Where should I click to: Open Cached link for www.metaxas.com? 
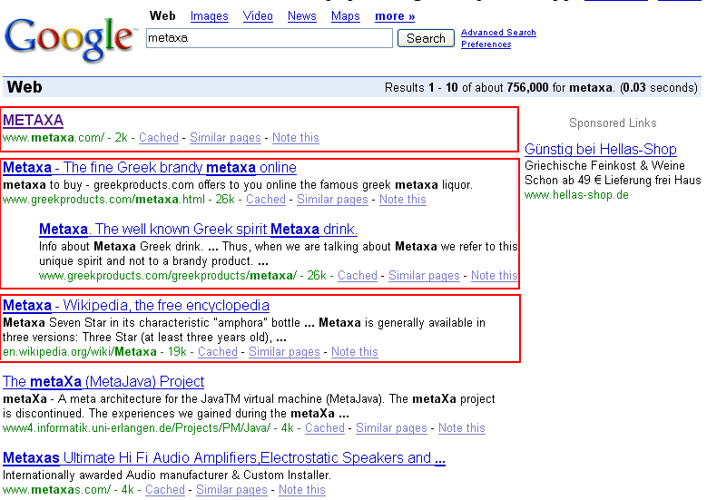point(165,490)
